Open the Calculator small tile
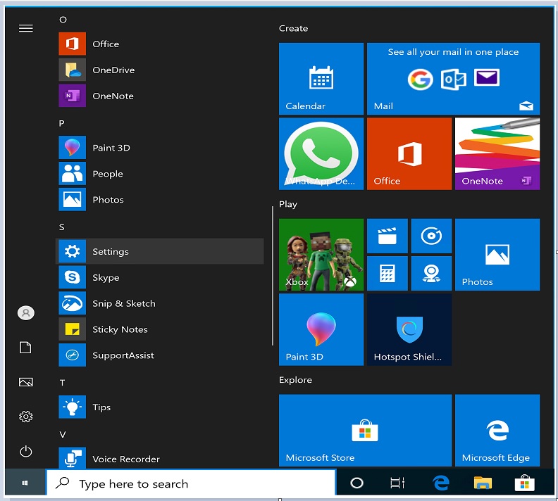This screenshot has height=501, width=558. (x=387, y=274)
